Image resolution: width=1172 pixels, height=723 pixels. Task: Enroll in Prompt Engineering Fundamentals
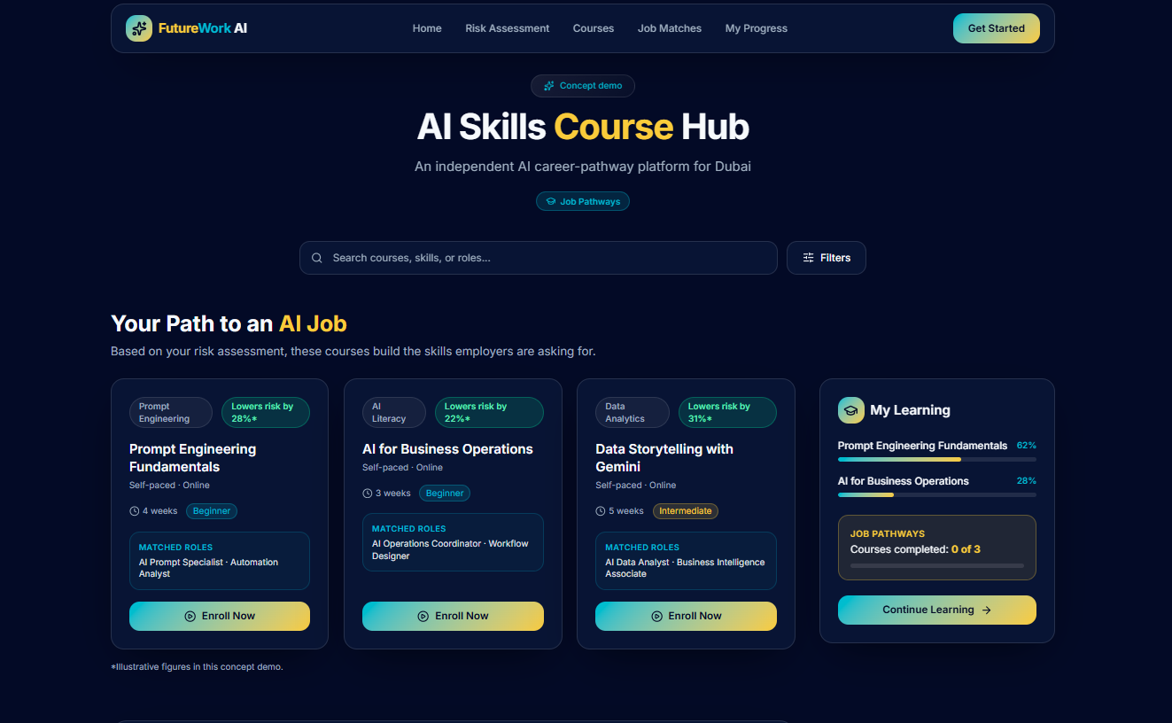tap(220, 616)
